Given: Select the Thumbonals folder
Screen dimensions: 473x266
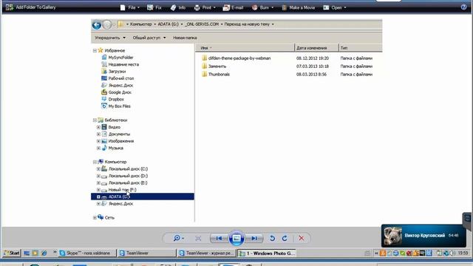Looking at the screenshot, I should tap(216, 74).
